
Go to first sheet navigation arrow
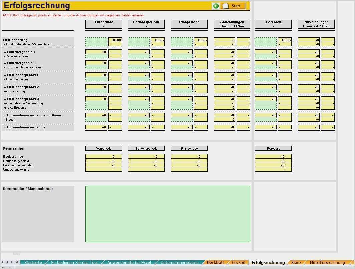click(2, 262)
